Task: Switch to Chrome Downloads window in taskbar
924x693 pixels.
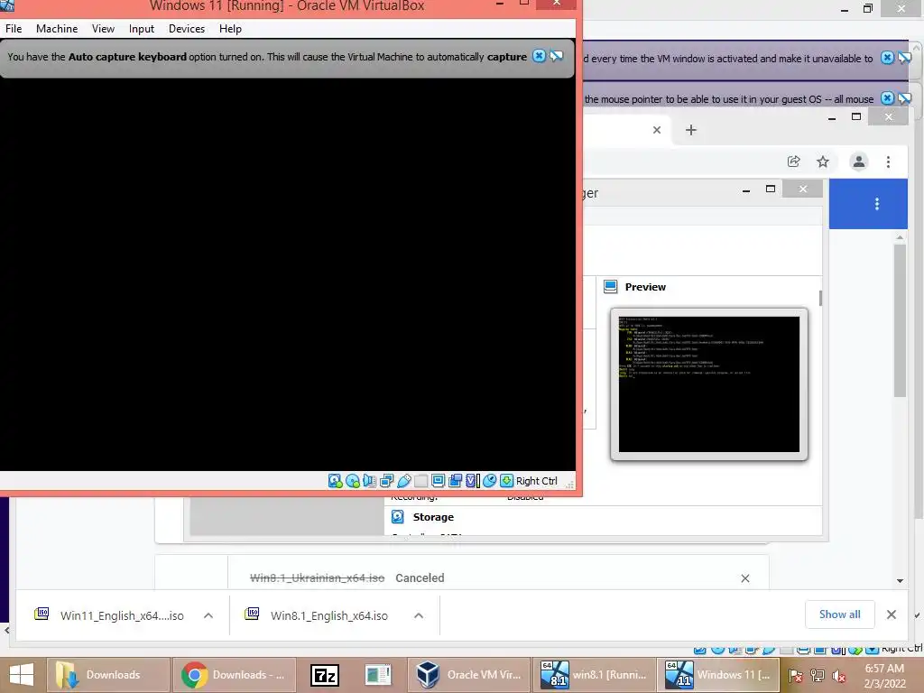Action: click(x=234, y=675)
